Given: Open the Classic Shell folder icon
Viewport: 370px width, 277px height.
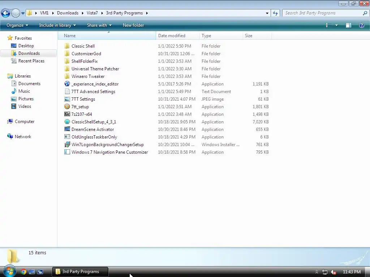Looking at the screenshot, I should point(67,46).
